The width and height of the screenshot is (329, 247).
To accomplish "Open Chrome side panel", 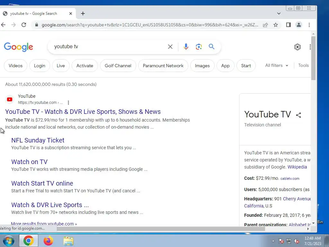I will (289, 25).
